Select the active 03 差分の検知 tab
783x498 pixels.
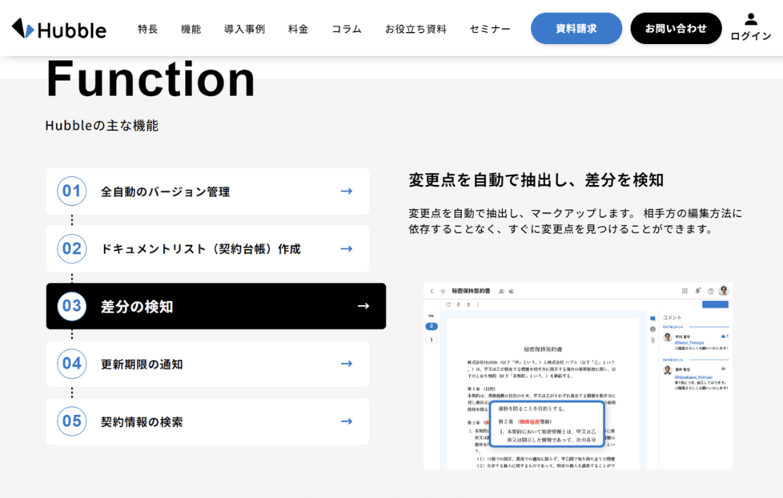pyautogui.click(x=216, y=306)
